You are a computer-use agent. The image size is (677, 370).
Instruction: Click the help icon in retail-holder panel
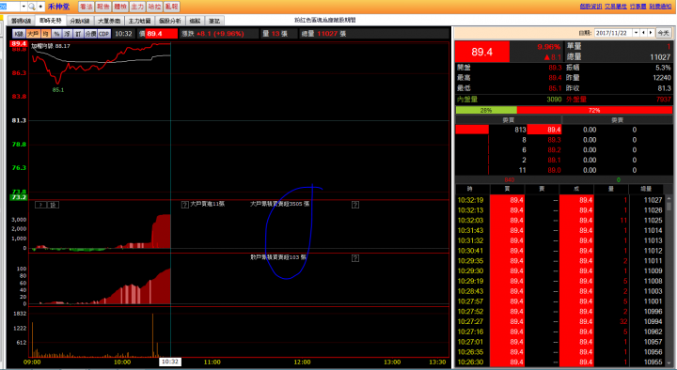click(355, 258)
